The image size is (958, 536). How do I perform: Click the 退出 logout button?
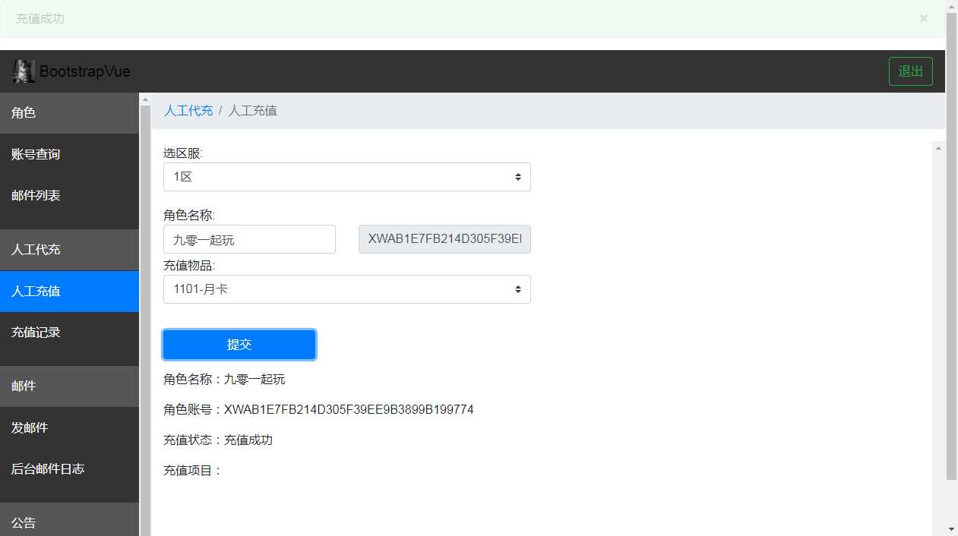910,71
